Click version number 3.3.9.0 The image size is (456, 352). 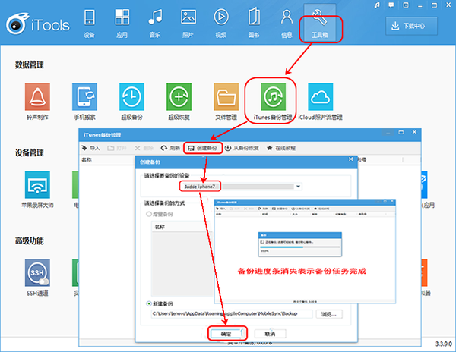(444, 344)
